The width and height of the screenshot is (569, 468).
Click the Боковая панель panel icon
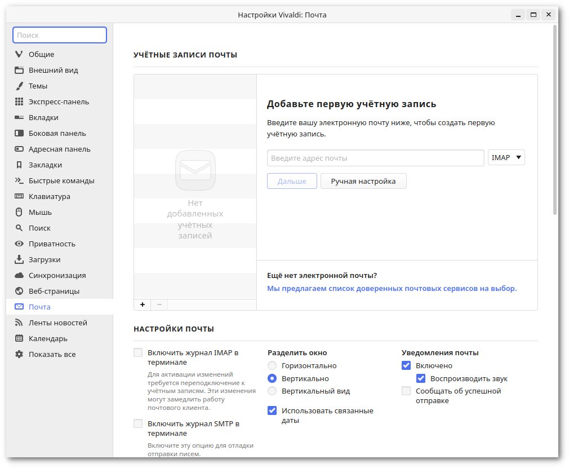point(19,133)
